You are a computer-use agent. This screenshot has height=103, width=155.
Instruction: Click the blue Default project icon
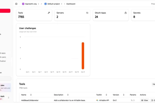pos(45,4)
